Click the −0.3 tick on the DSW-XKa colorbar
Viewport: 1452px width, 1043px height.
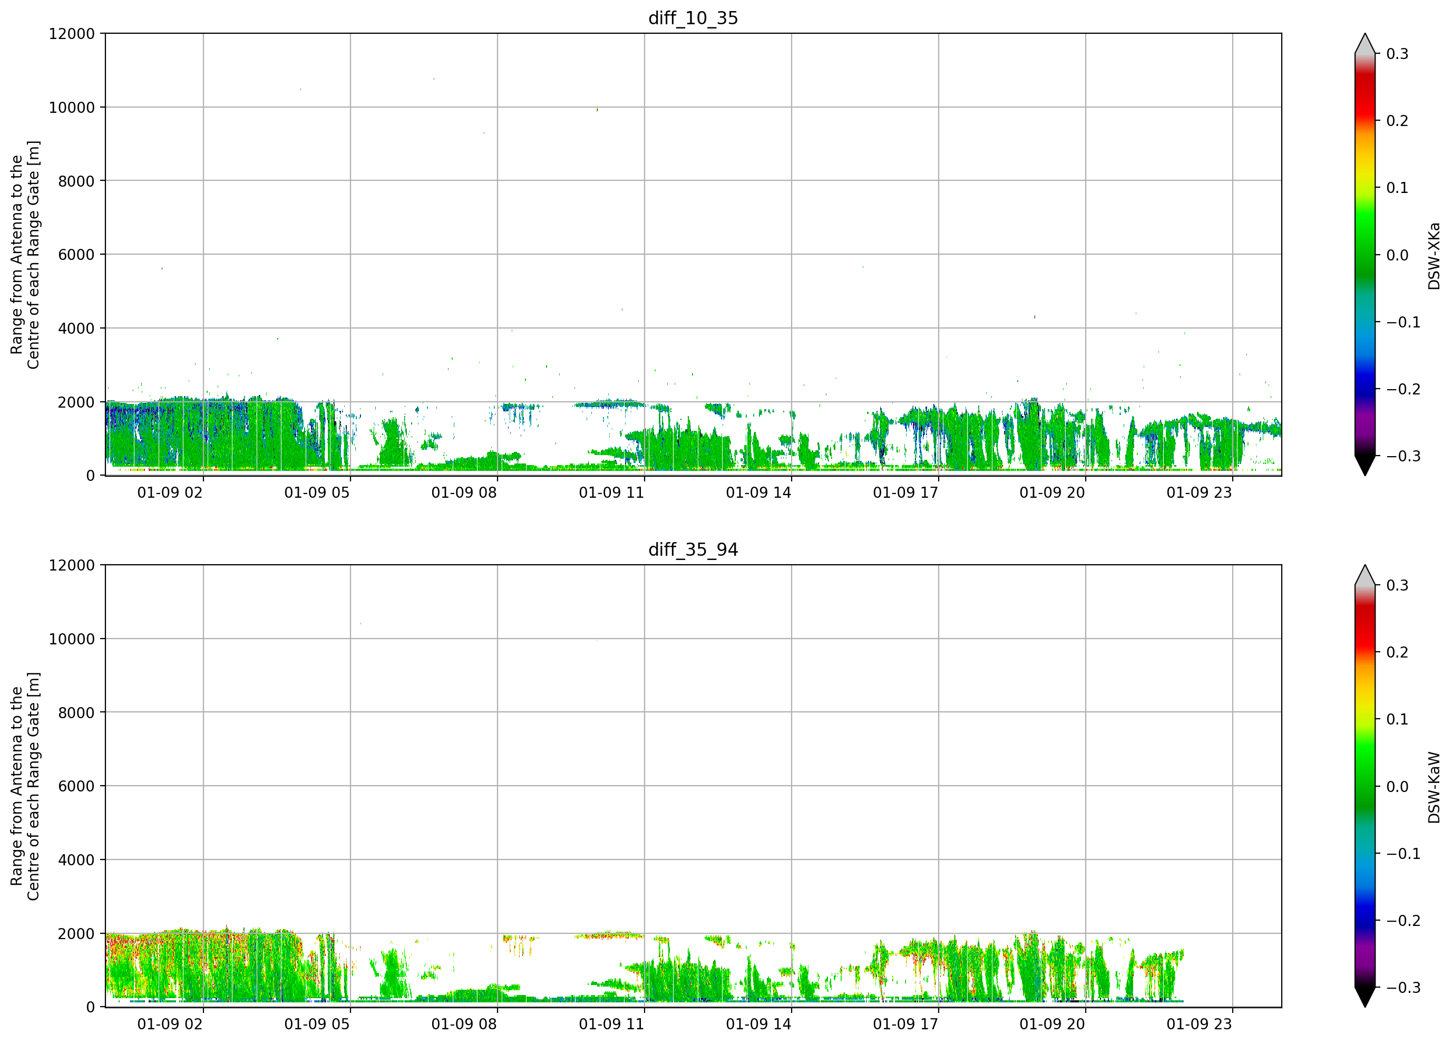tap(1404, 457)
